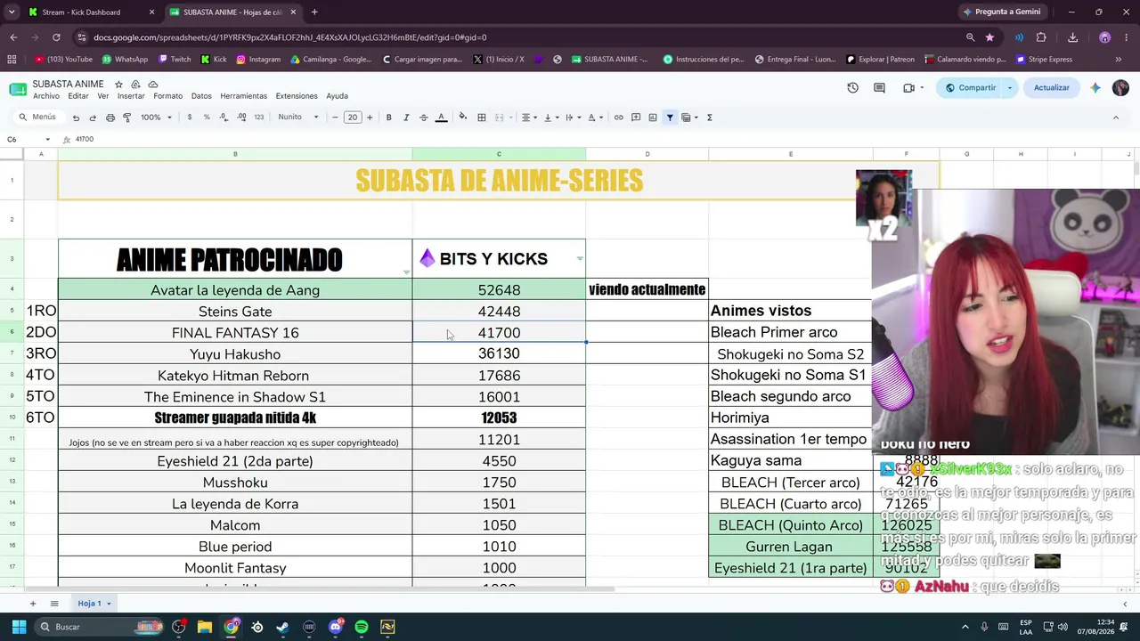The image size is (1140, 641).
Task: Open the Formato menu
Action: pos(167,96)
